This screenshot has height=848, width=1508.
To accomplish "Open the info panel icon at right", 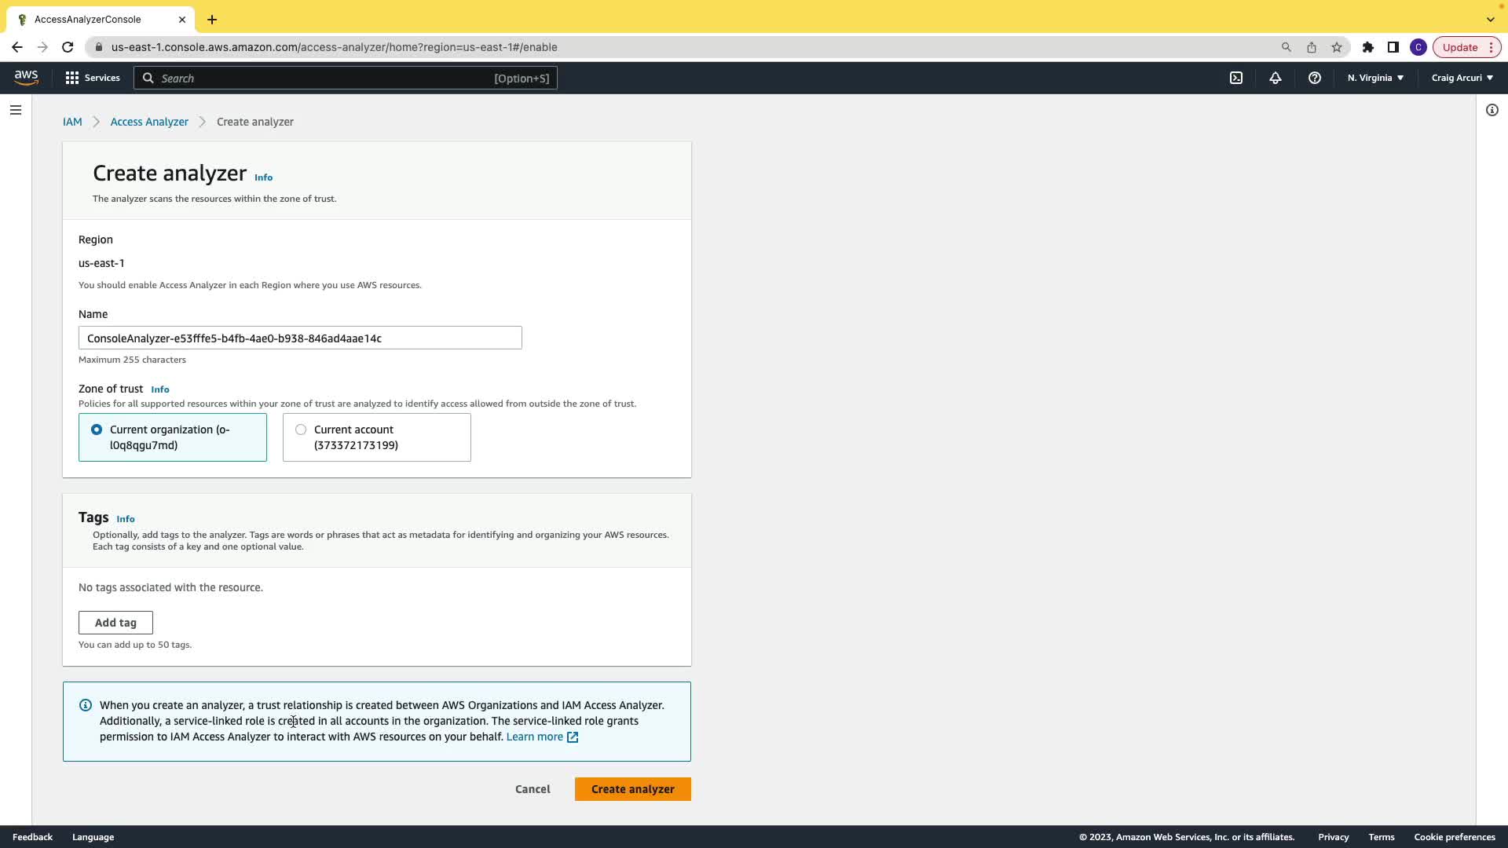I will [x=1492, y=110].
